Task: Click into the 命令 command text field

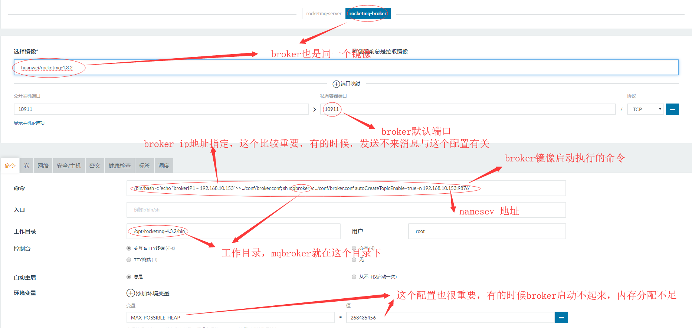Action: tap(346, 188)
